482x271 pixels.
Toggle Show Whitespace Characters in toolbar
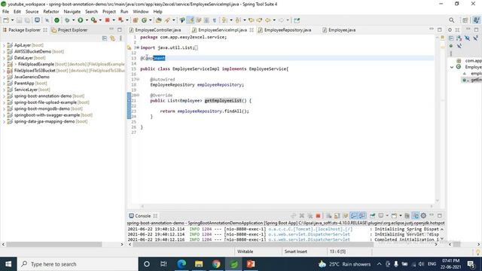pos(214,20)
